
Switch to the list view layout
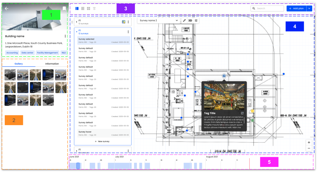coord(83,9)
